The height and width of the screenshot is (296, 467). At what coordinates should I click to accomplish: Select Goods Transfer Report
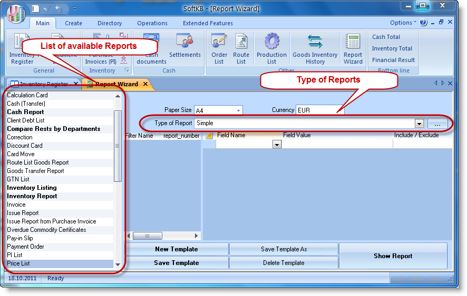60,171
